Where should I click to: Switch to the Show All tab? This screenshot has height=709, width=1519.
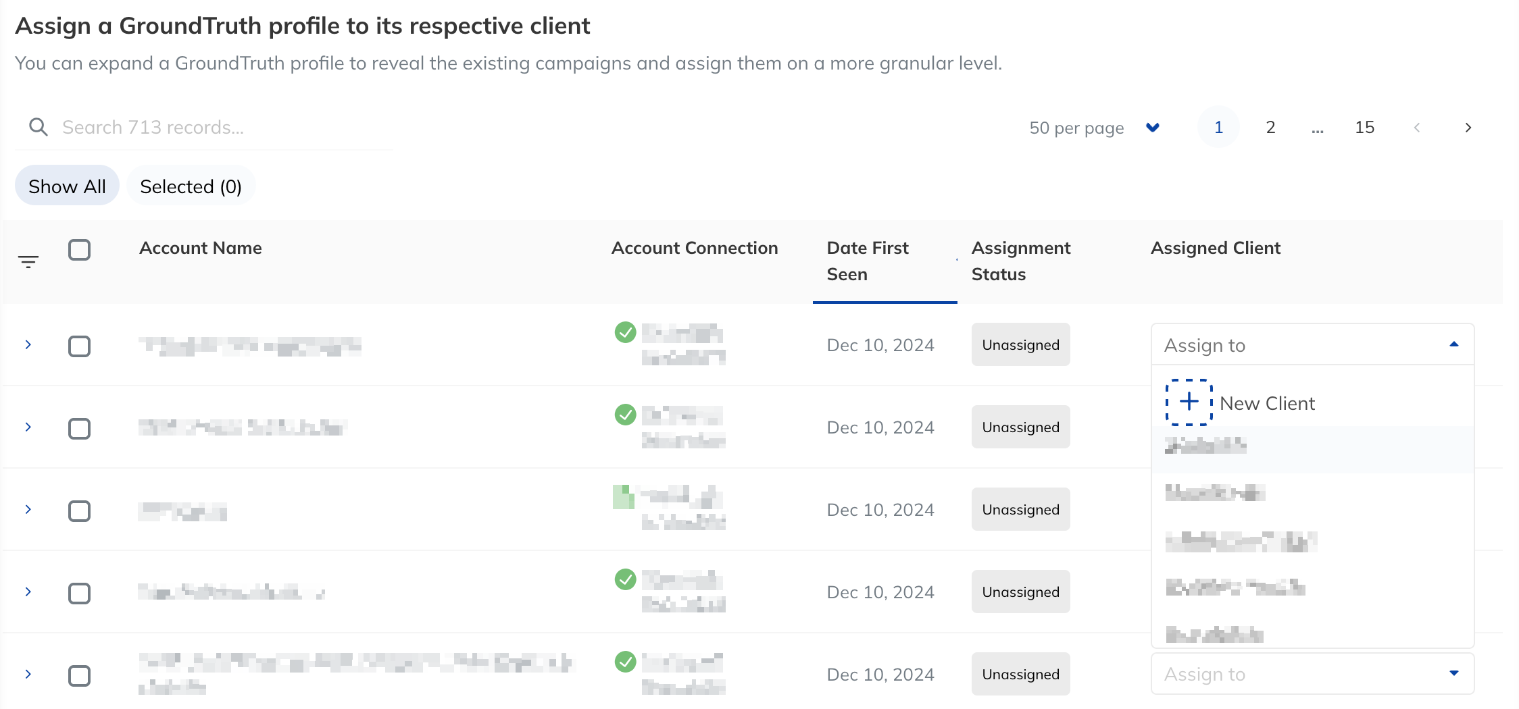(67, 186)
